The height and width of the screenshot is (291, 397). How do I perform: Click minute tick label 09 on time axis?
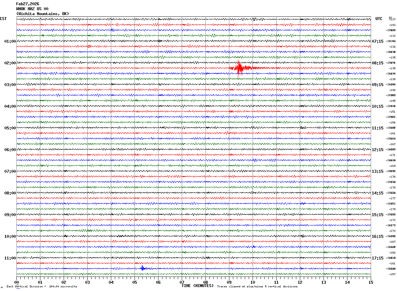(229, 282)
